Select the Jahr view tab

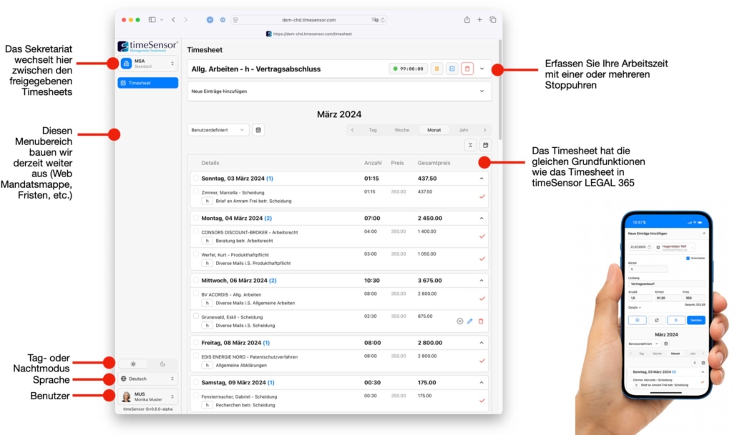coord(464,130)
